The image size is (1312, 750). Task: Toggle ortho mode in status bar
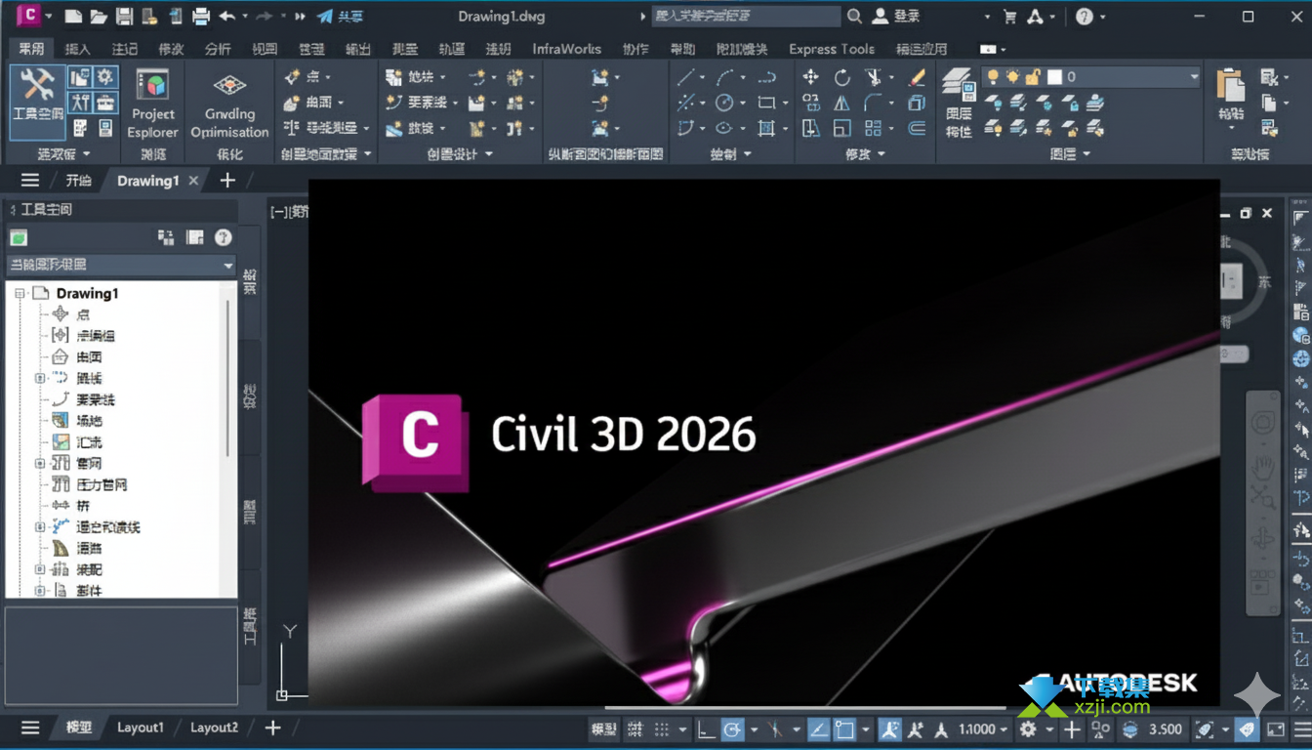point(706,729)
